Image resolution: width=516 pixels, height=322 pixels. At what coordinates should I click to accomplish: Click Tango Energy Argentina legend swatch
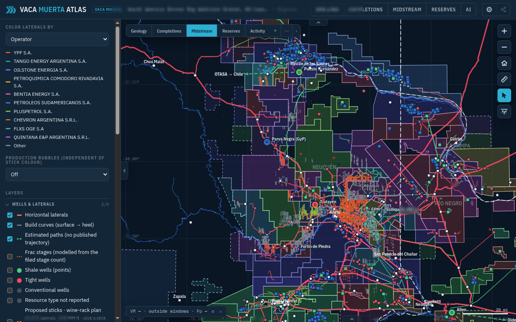tap(8, 61)
